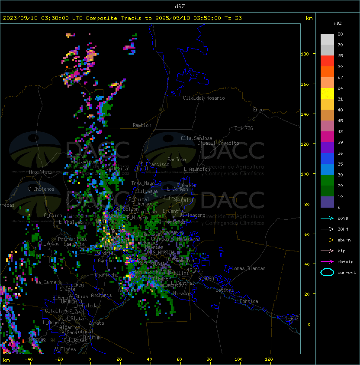Pick the royal blue swatch below 36 dBZ

327,159
